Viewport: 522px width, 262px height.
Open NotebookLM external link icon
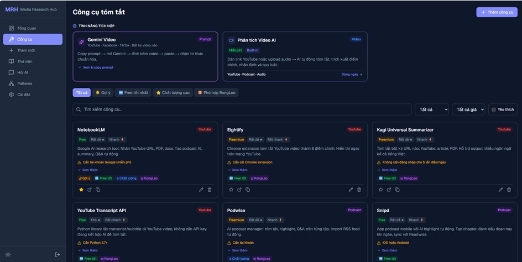tap(90, 190)
